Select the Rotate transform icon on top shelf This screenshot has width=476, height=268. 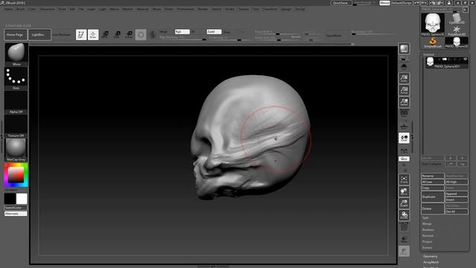pos(129,35)
